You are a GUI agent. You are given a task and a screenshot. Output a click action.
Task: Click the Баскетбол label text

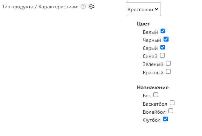point(155,104)
